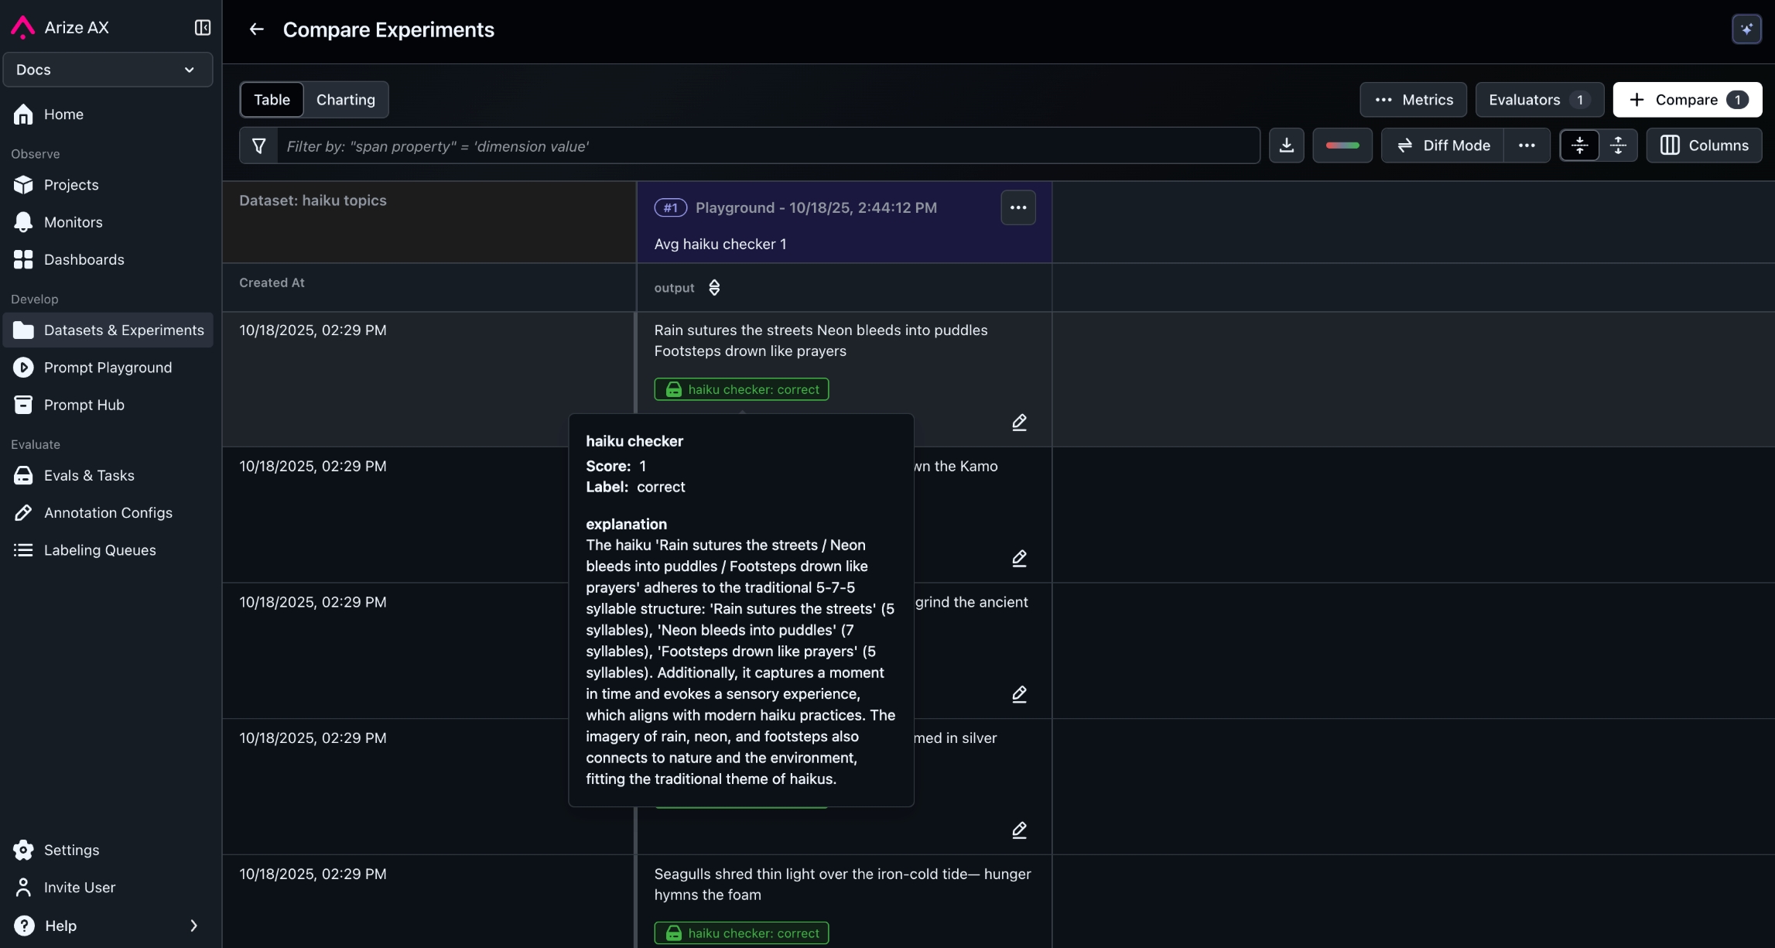Click the red-green color scale swatch

(1342, 145)
